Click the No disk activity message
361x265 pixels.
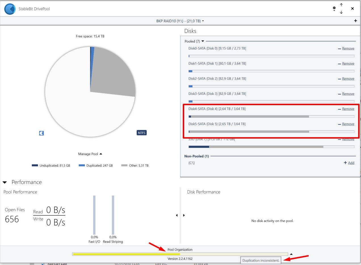coord(272,221)
